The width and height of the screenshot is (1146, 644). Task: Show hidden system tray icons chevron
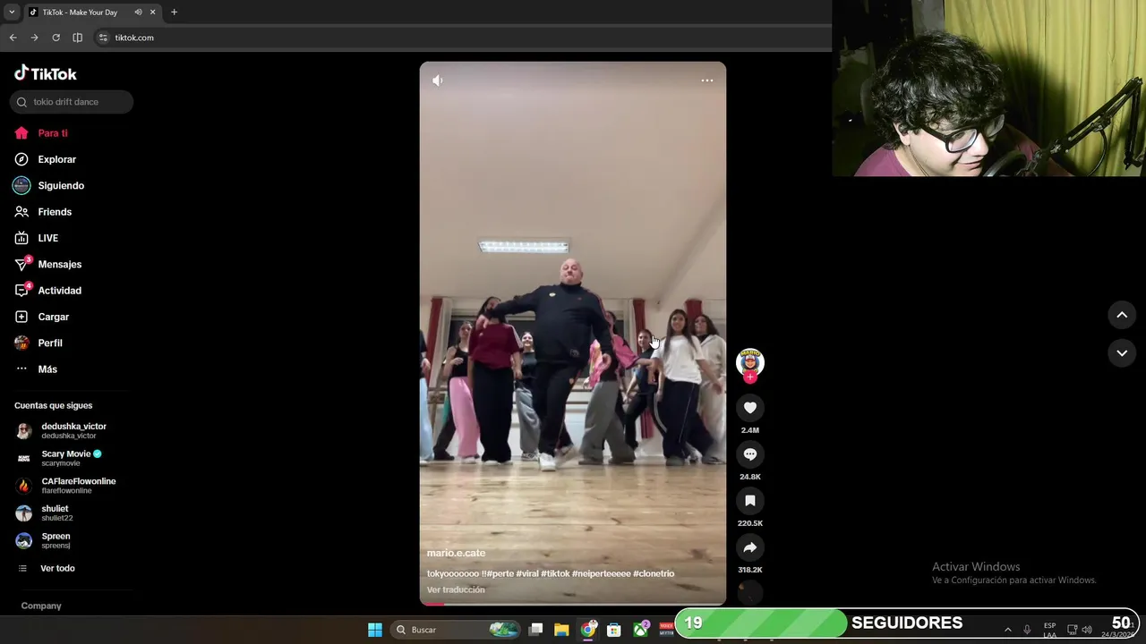pyautogui.click(x=1007, y=630)
